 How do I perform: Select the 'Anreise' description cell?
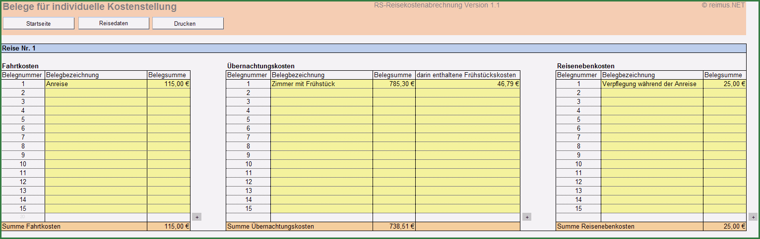[x=96, y=84]
